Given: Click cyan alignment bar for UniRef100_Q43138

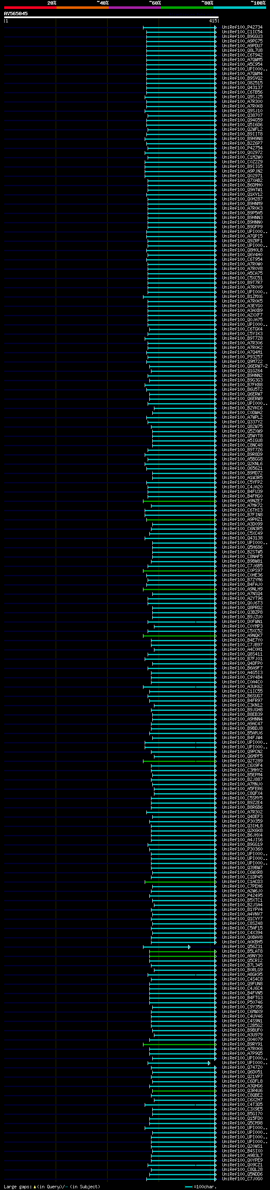Looking at the screenshot, I should coord(181,538).
